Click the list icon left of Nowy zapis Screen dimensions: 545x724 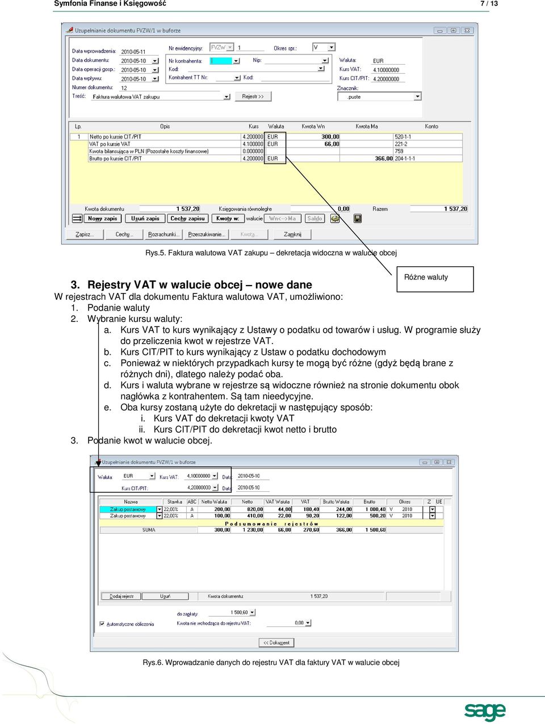point(78,219)
